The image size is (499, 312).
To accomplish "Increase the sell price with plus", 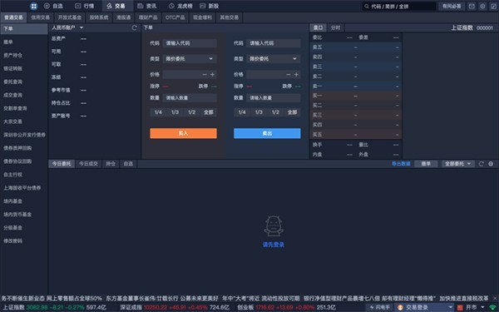I will 296,75.
